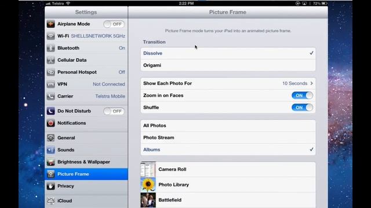This screenshot has height=208, width=371.
Task: Turn off Zoom in on Faces
Action: coord(302,95)
